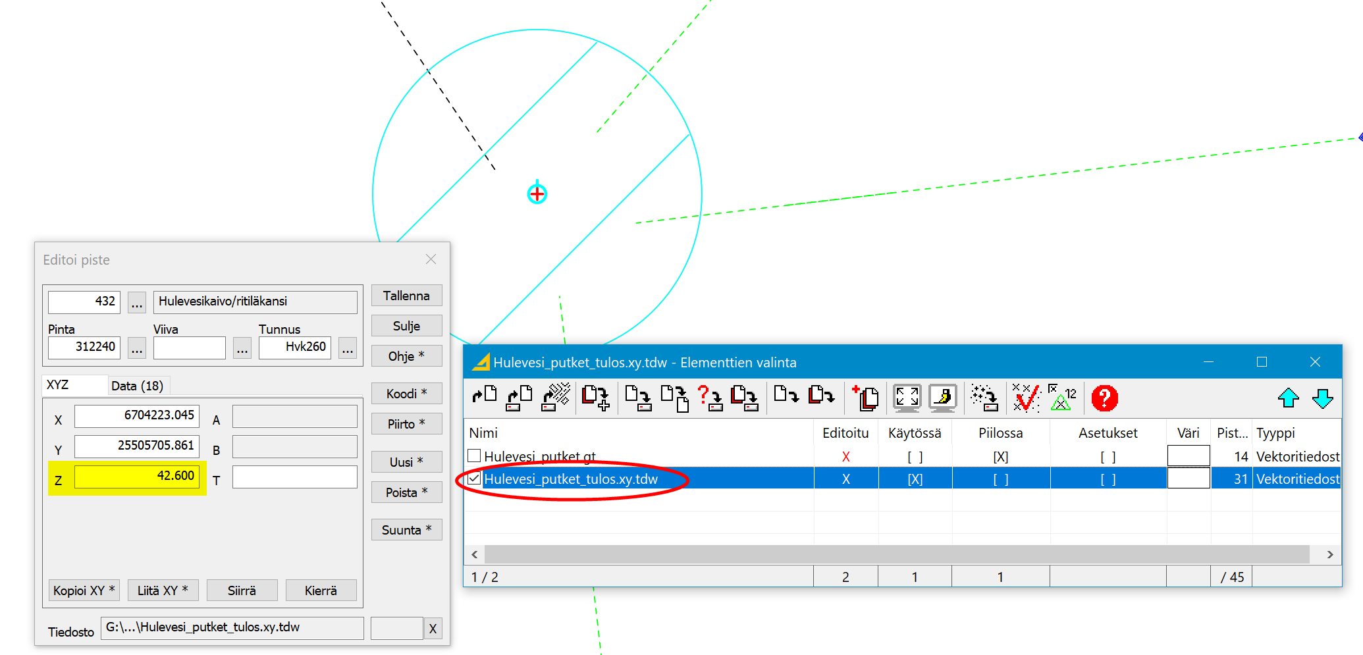The height and width of the screenshot is (655, 1363).
Task: Click the red question mark help icon
Action: (1104, 398)
